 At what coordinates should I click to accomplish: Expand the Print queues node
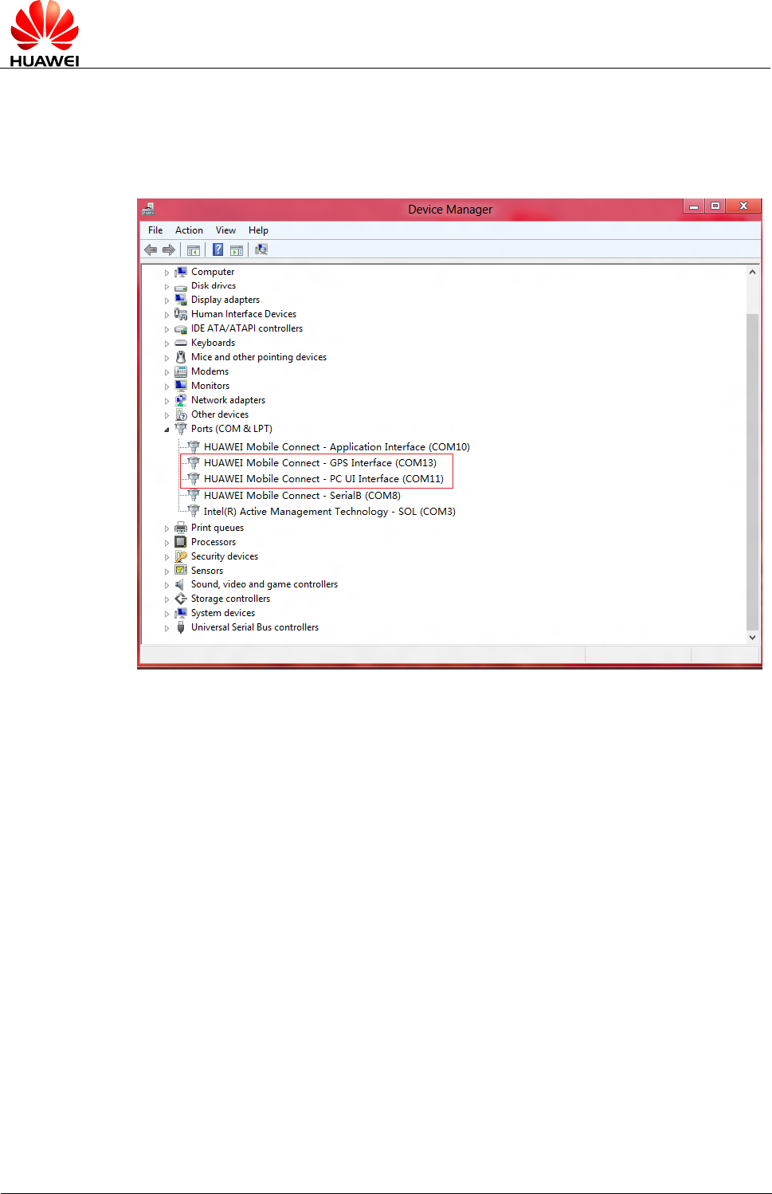coord(167,528)
